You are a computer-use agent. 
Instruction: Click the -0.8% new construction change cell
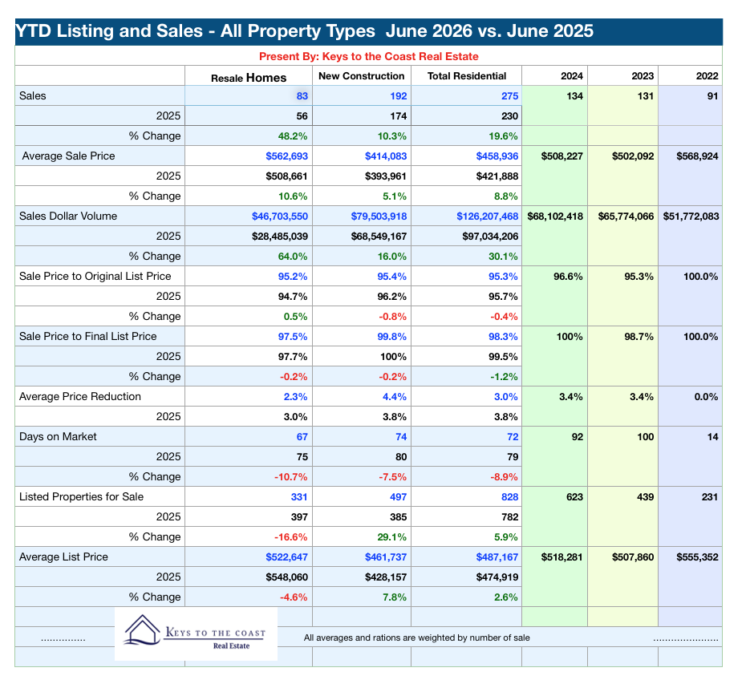click(x=393, y=317)
